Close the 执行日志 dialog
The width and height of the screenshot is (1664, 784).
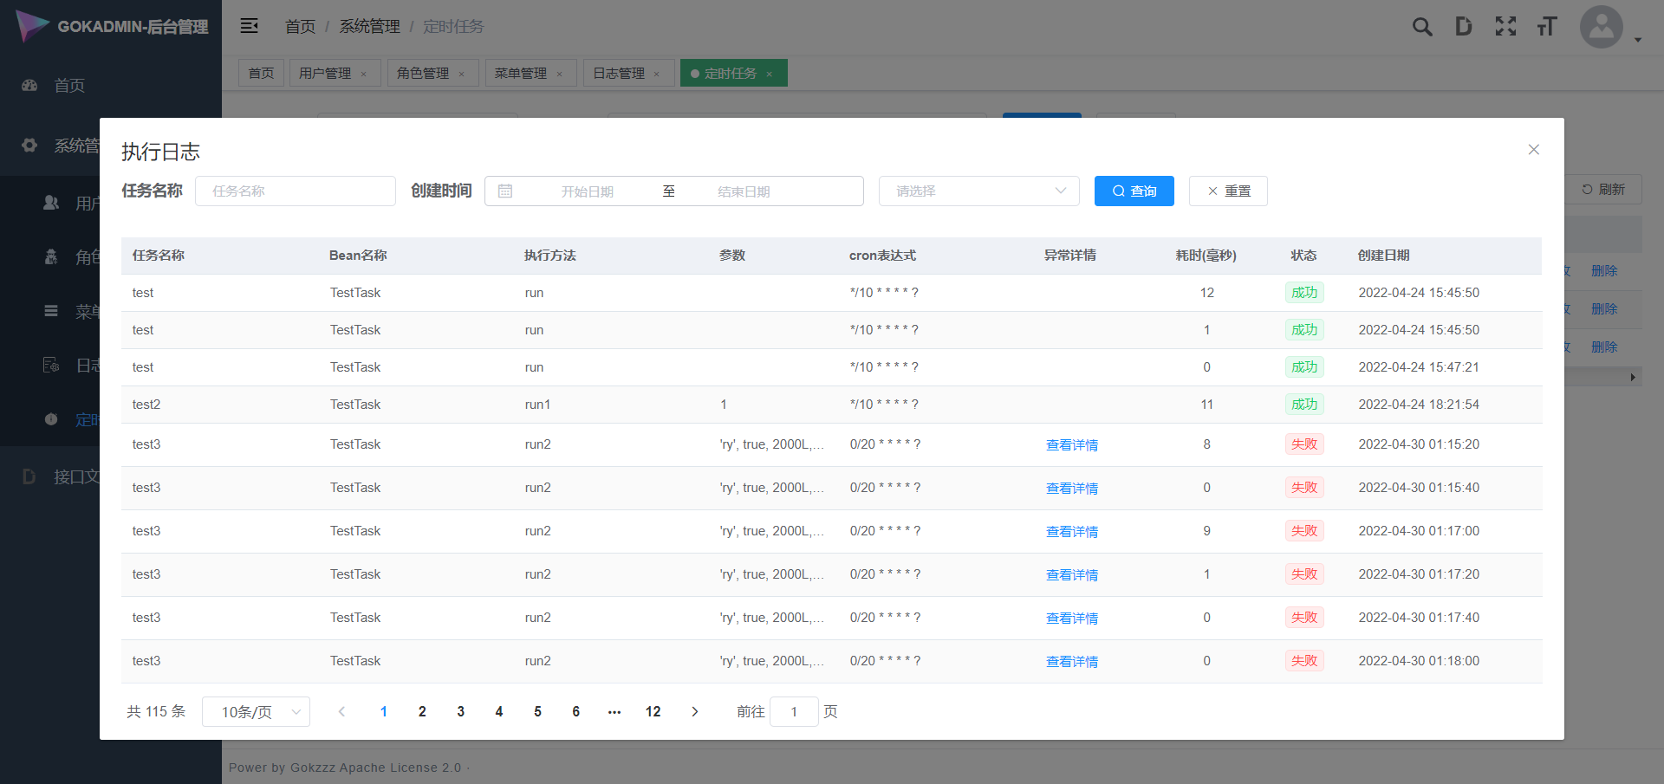(1533, 150)
